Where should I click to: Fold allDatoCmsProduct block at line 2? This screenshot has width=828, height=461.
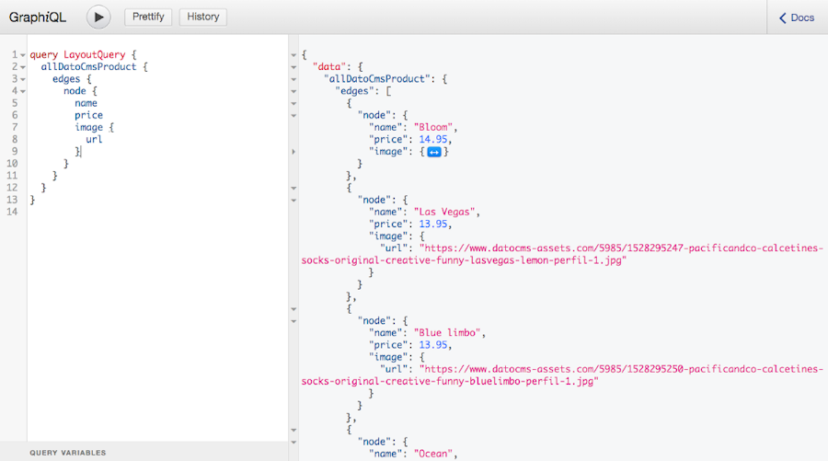[22, 67]
